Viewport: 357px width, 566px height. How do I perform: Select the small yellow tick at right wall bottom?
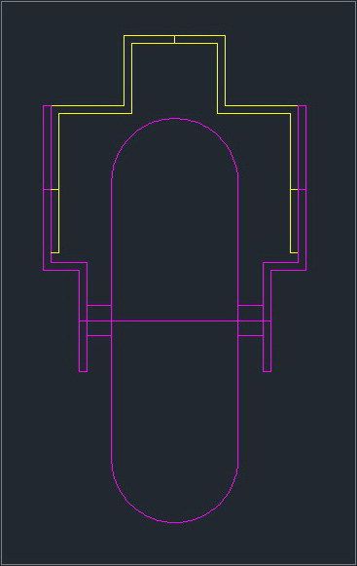pos(294,252)
